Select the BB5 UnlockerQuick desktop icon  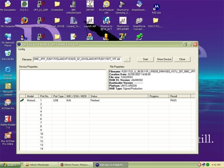74,7
